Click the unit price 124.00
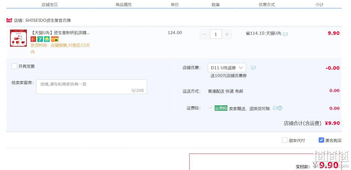 point(175,33)
